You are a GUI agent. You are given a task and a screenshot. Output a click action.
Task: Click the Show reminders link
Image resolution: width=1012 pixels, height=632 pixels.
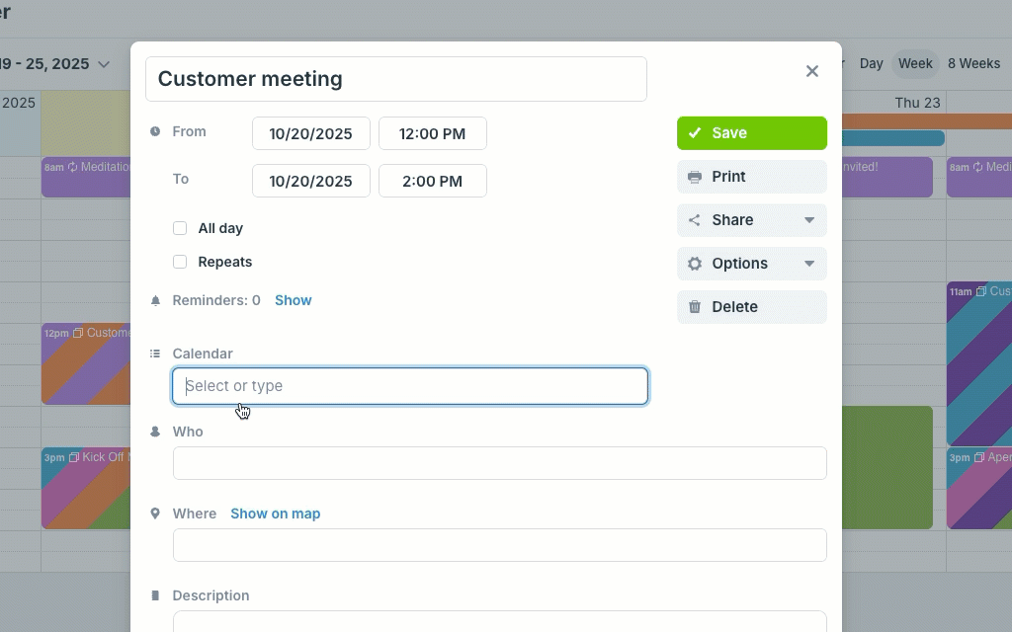[x=293, y=300]
